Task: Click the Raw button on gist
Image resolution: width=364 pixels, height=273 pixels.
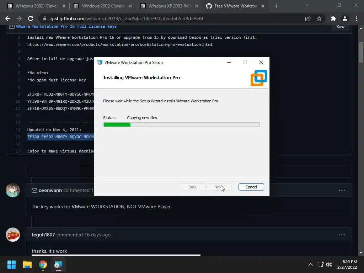Action: 340,27
